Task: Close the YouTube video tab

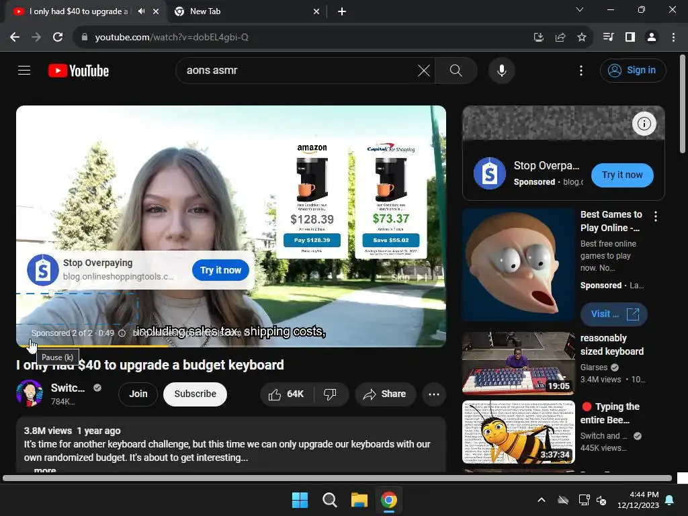Action: tap(156, 11)
